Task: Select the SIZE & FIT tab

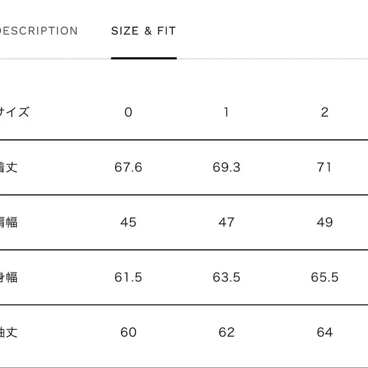Action: pos(143,30)
